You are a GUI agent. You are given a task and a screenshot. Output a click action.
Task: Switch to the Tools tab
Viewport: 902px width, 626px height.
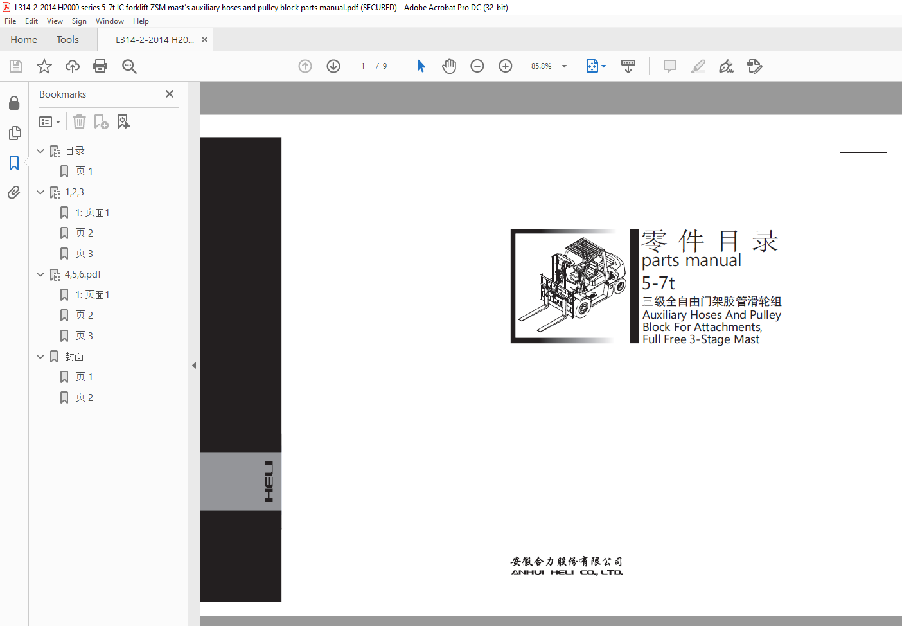[67, 40]
